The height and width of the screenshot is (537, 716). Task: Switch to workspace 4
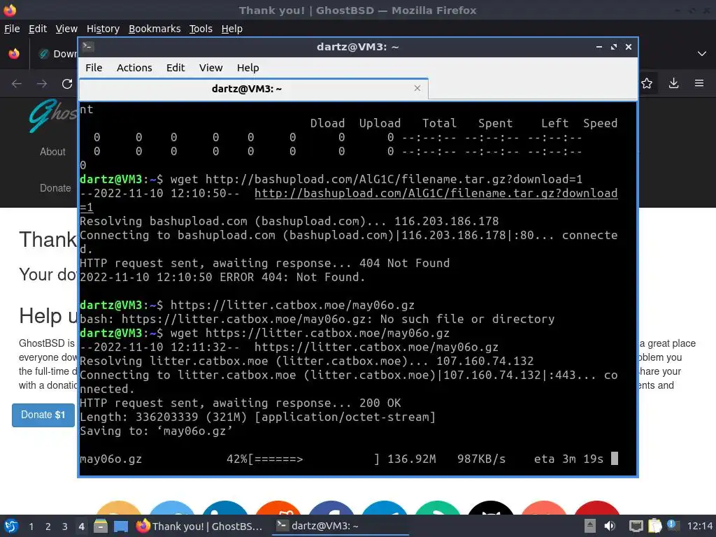pyautogui.click(x=81, y=527)
